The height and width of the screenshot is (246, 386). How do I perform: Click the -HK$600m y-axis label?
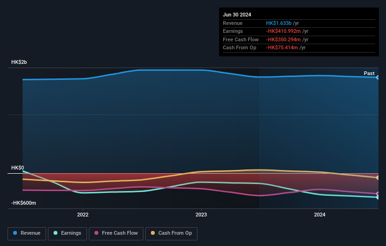click(24, 203)
